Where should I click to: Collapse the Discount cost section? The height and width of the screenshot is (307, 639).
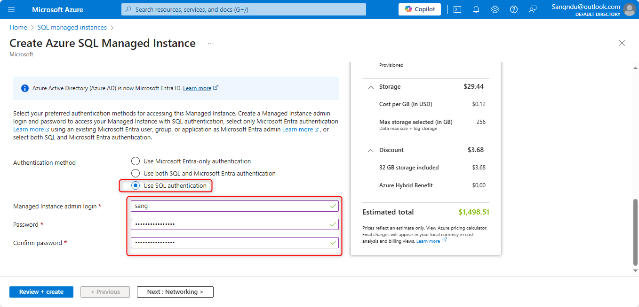point(371,150)
